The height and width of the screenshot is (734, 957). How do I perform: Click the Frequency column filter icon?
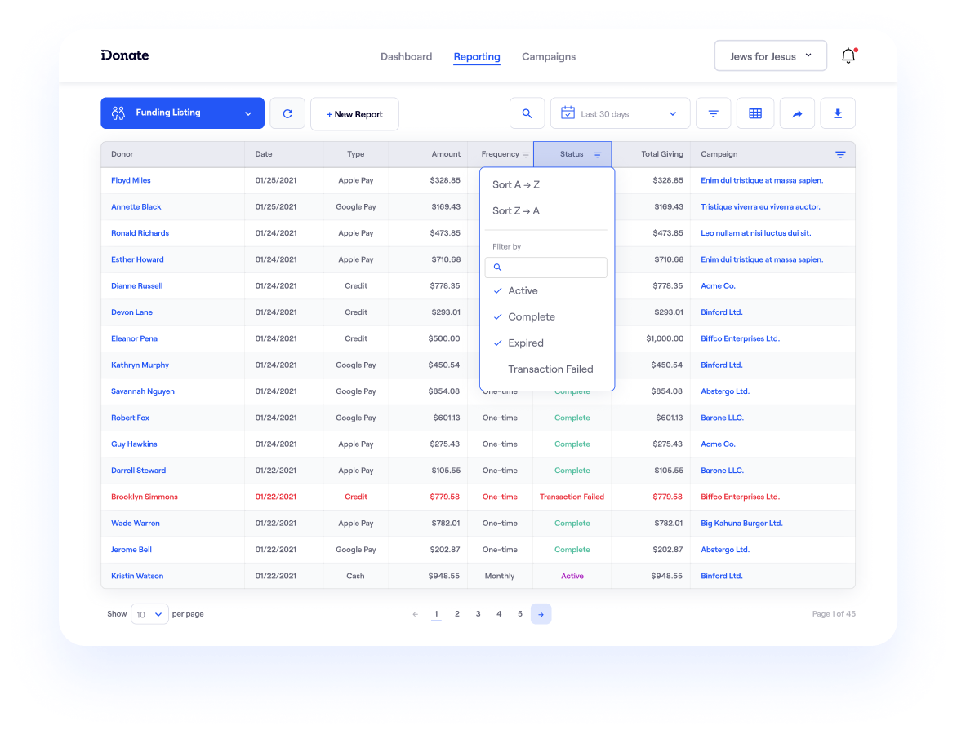pos(526,155)
